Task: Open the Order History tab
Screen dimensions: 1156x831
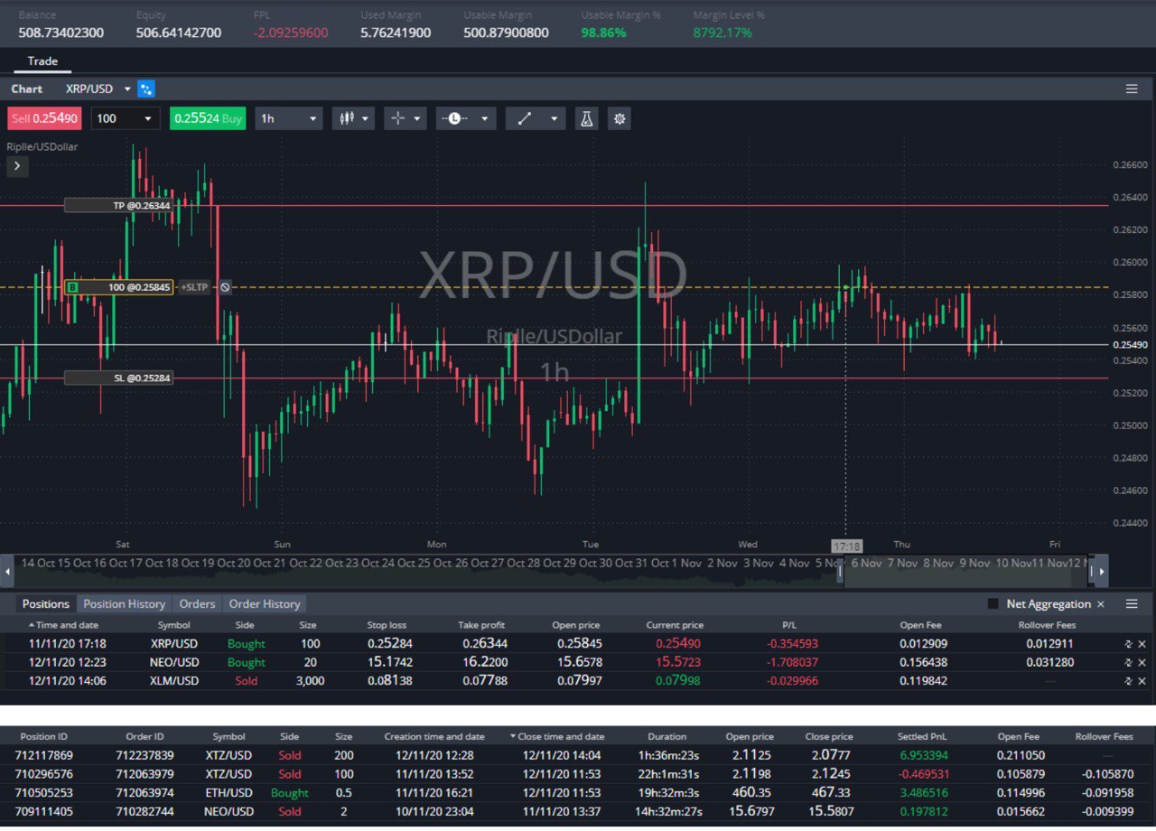Action: [265, 603]
